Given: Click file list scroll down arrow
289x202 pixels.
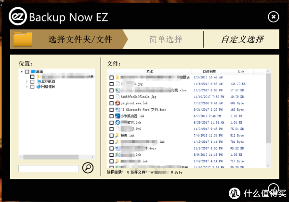Looking at the screenshot, I should (268, 165).
